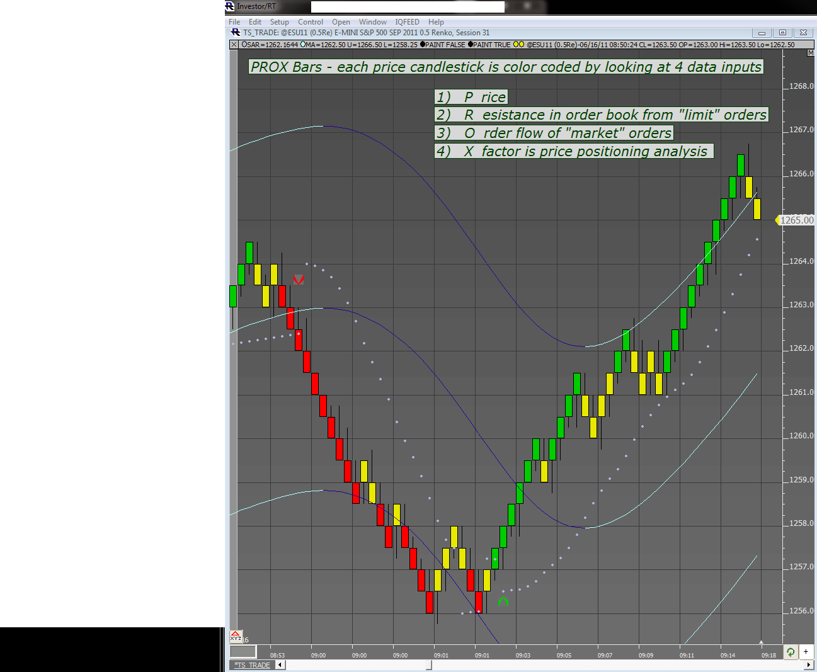Select the PROX Bars title annotation

pos(506,67)
